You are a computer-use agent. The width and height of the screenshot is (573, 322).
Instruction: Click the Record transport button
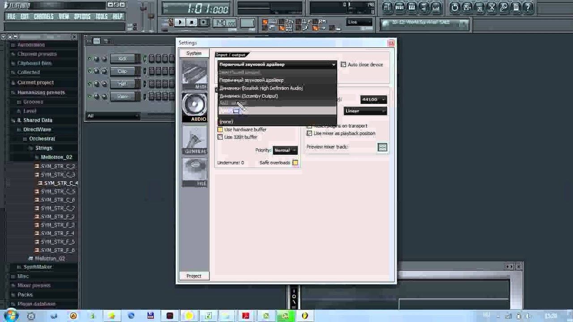pyautogui.click(x=204, y=22)
